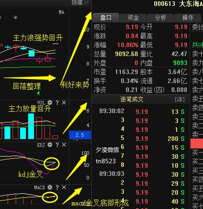
Task: Click the 收益(四) value 0.008
Action: click(179, 90)
